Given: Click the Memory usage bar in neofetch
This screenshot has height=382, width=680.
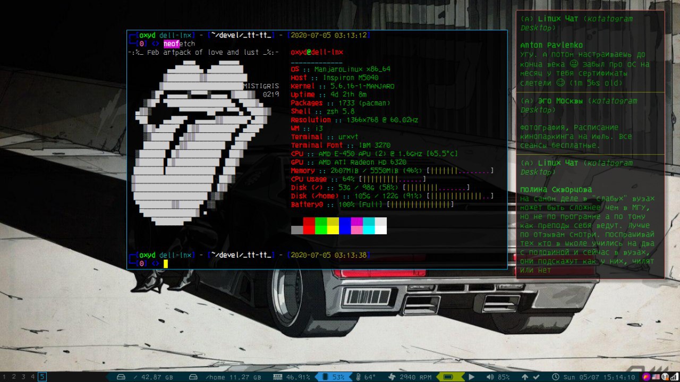Looking at the screenshot, I should (x=460, y=171).
